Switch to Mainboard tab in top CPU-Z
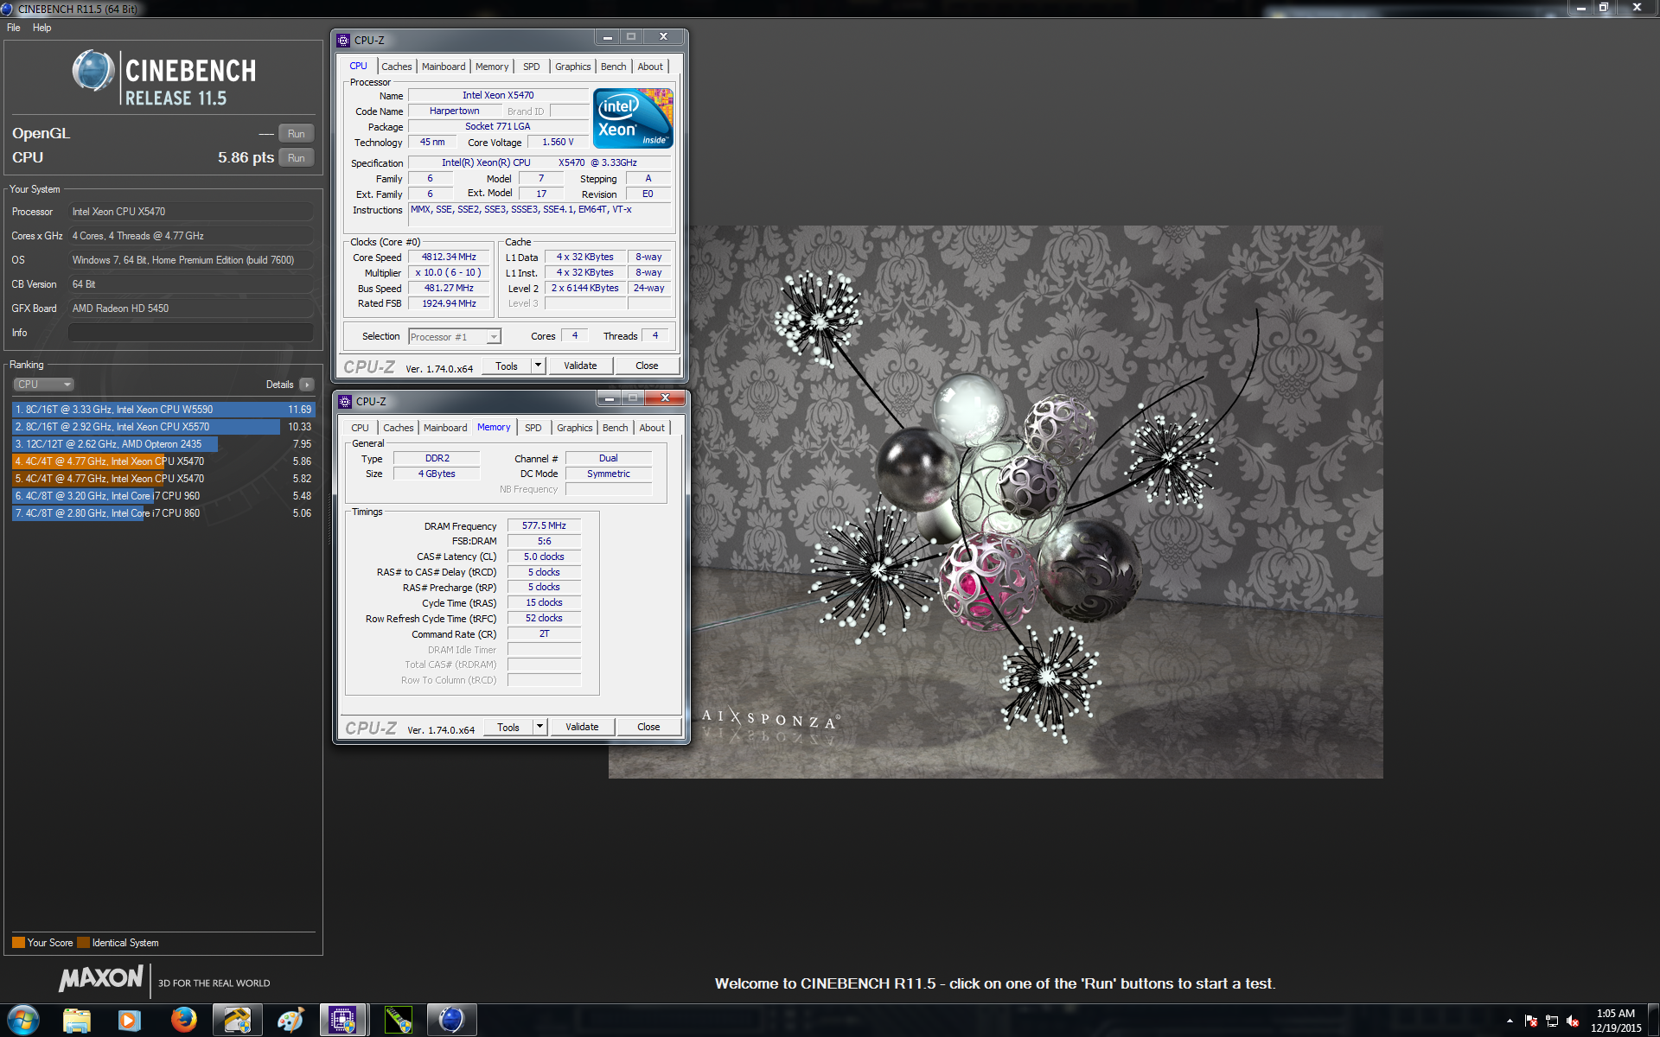 tap(444, 67)
